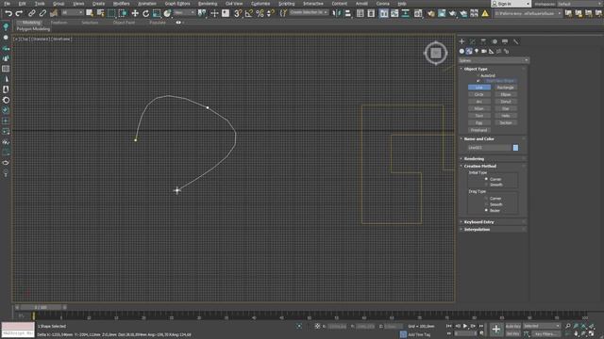Click the ViewCube in the viewport
This screenshot has width=604, height=339.
click(x=436, y=53)
